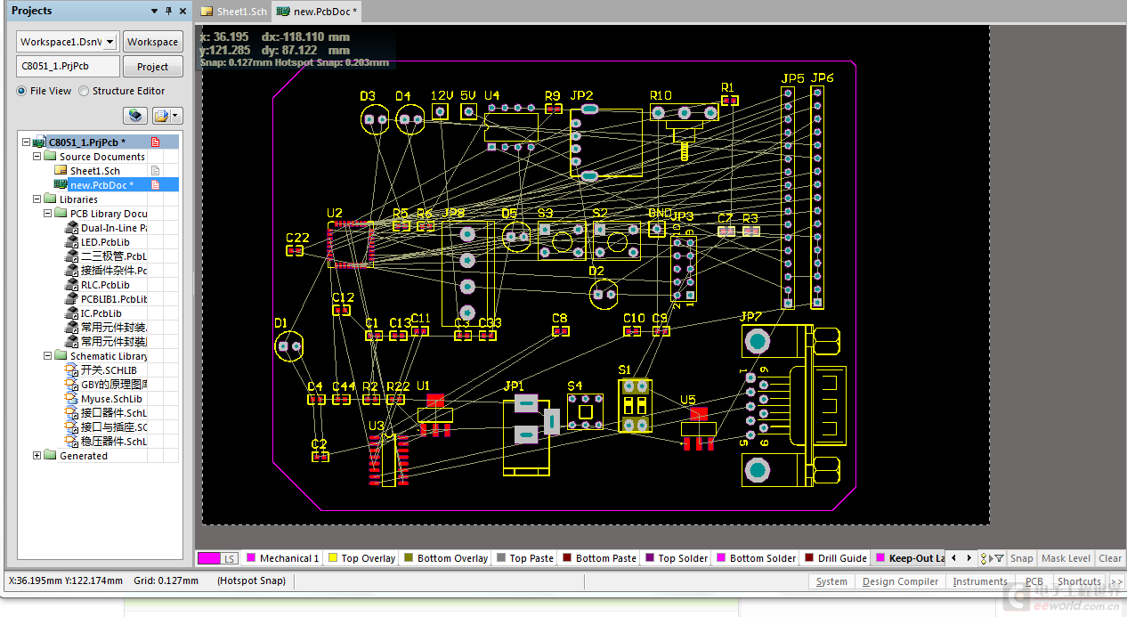Select PCBLIB1.PcbLib library
The height and width of the screenshot is (617, 1127).
(107, 299)
